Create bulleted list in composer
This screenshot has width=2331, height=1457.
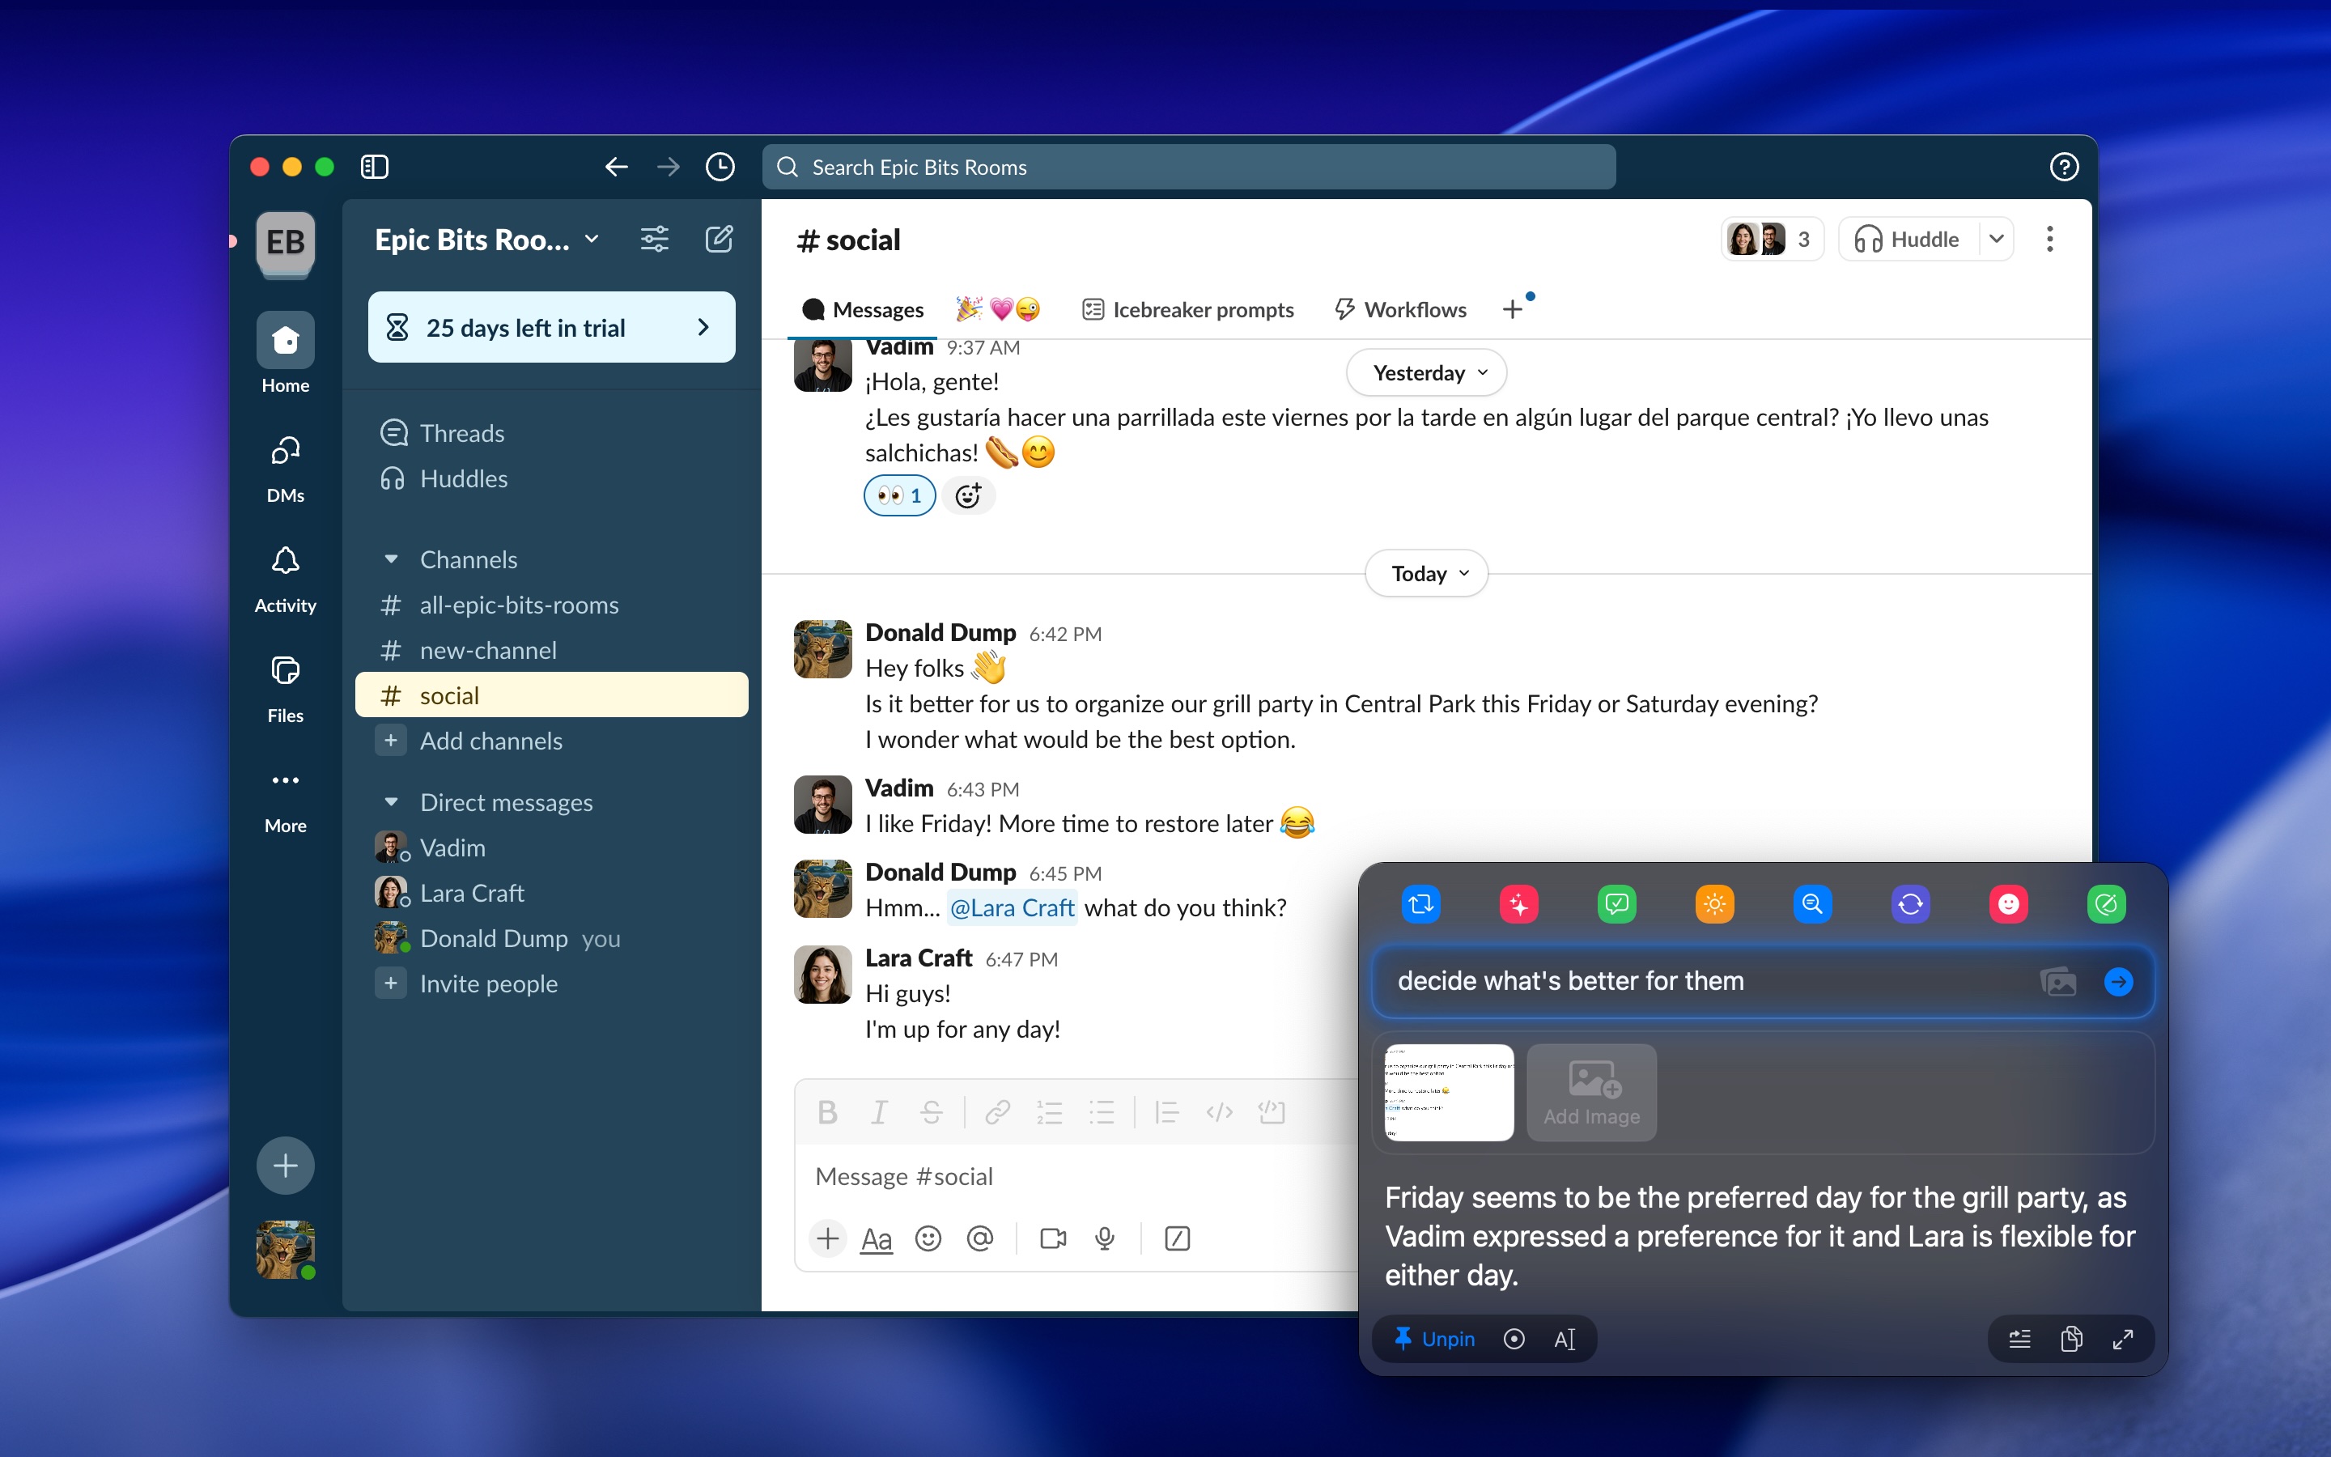1102,1112
